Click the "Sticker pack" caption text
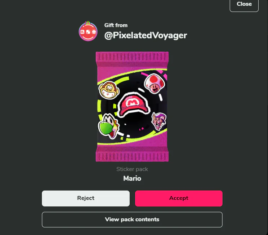Viewport: 268px width, 235px height. 132,169
